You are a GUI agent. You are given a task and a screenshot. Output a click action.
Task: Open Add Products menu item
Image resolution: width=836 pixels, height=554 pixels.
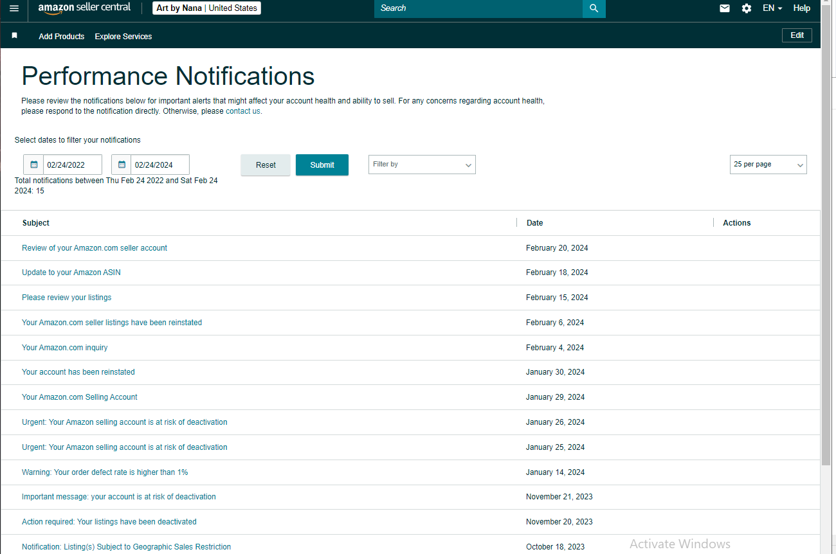[x=62, y=37]
